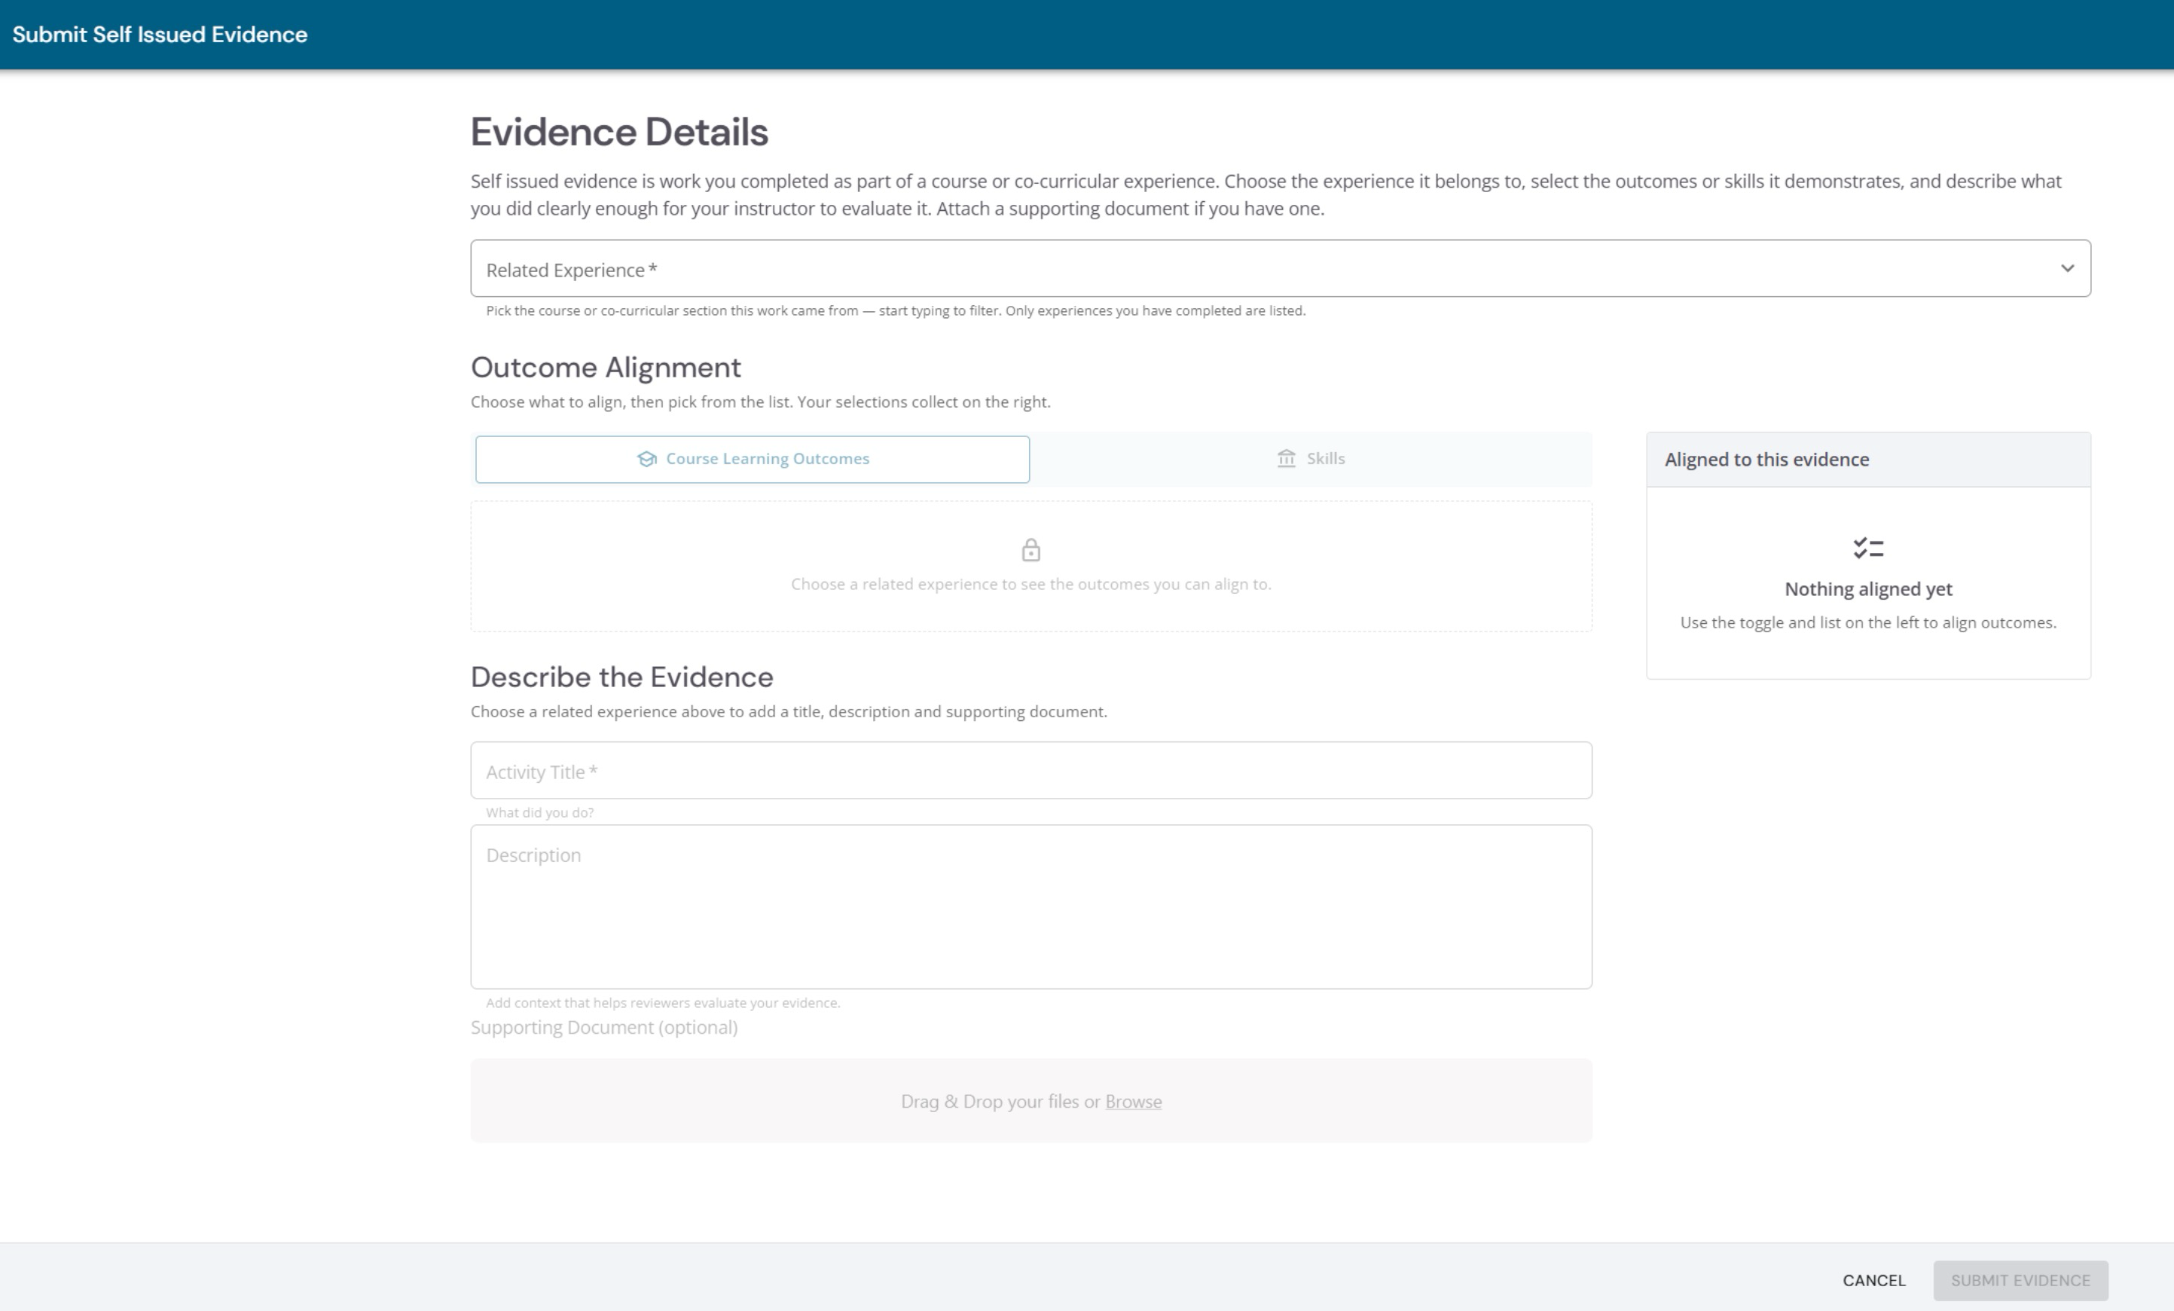Viewport: 2174px width, 1311px height.
Task: Focus the Activity Title input field
Action: pos(1031,770)
